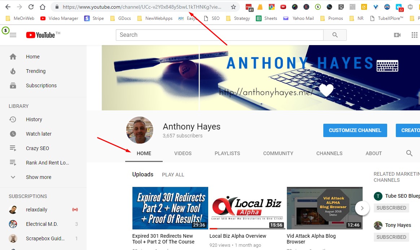Reload the page with the refresh icon
Viewport: 420px width, 250px height.
[31, 7]
